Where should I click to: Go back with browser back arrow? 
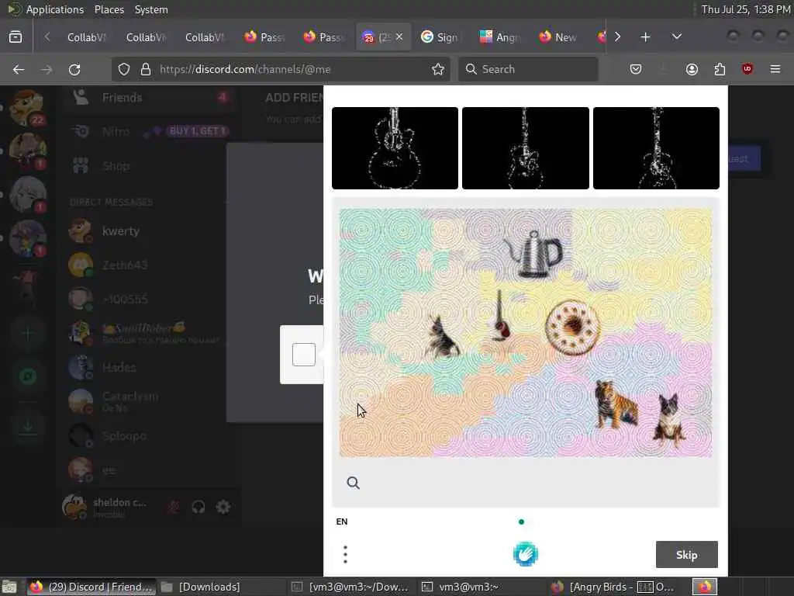pos(19,69)
